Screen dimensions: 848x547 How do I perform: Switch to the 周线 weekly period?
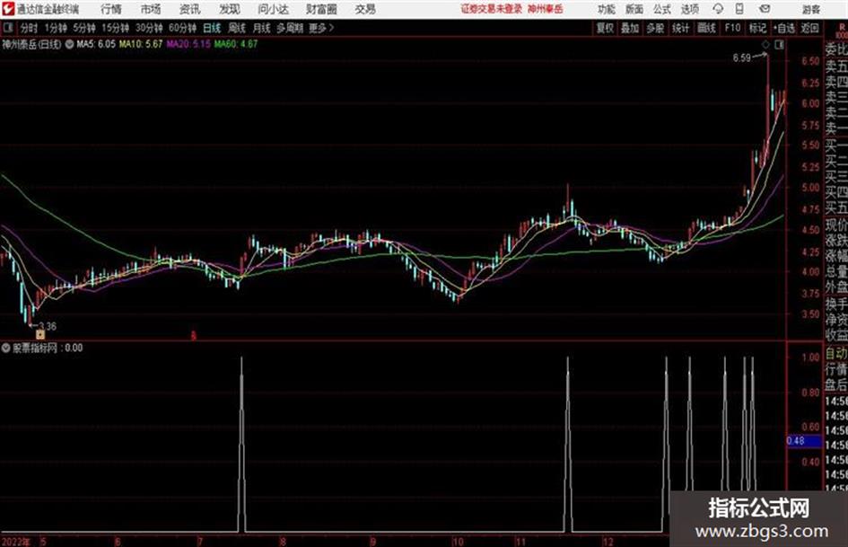point(237,28)
